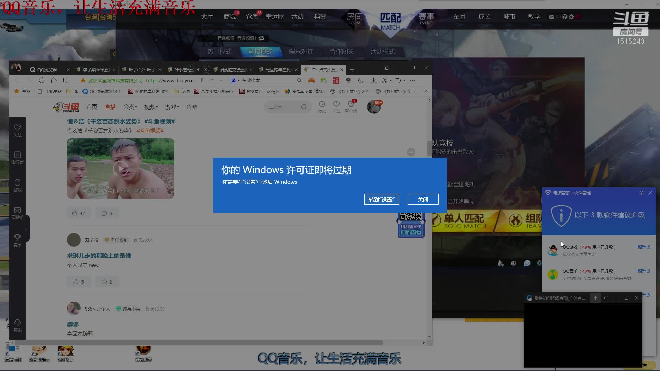Open reading mode book icon in browser
The height and width of the screenshot is (371, 660).
(x=66, y=80)
